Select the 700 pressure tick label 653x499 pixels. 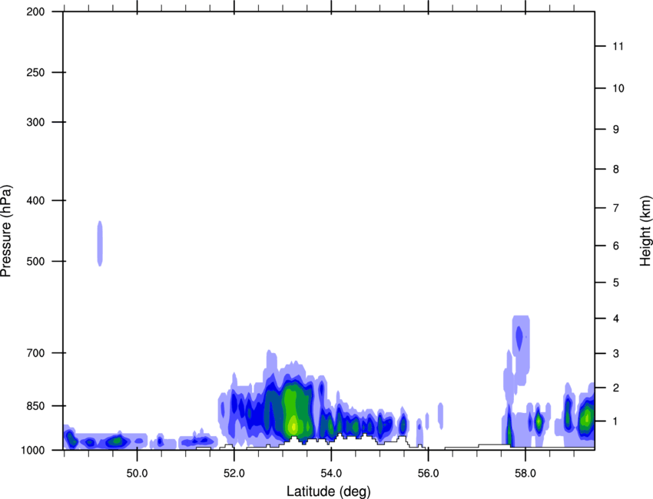click(35, 353)
